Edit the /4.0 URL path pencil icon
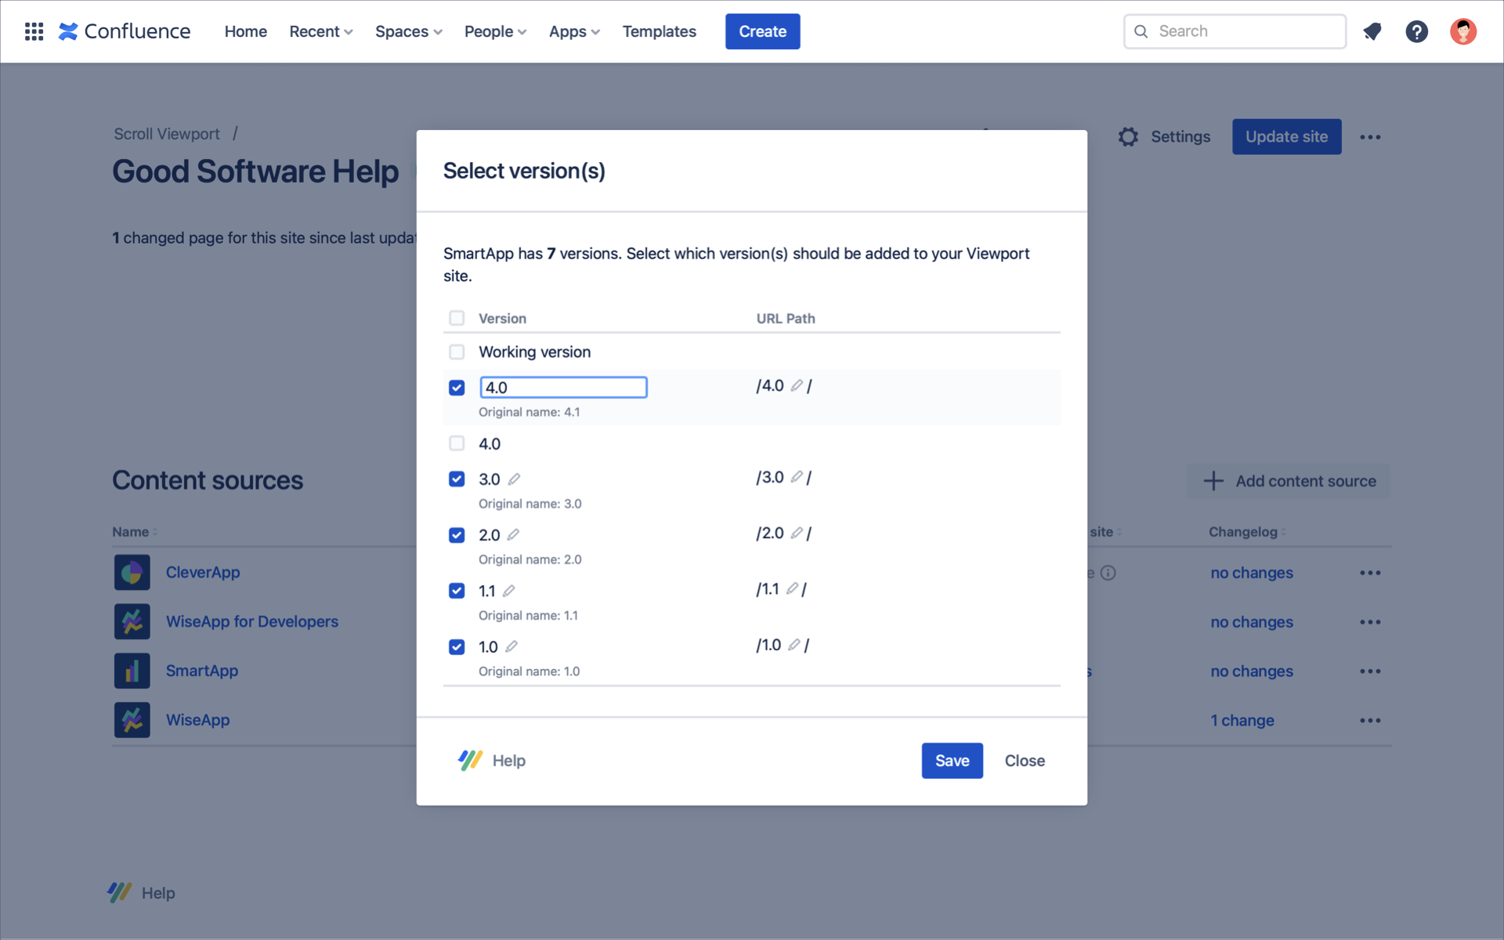Screen dimensions: 1504x940 [796, 385]
